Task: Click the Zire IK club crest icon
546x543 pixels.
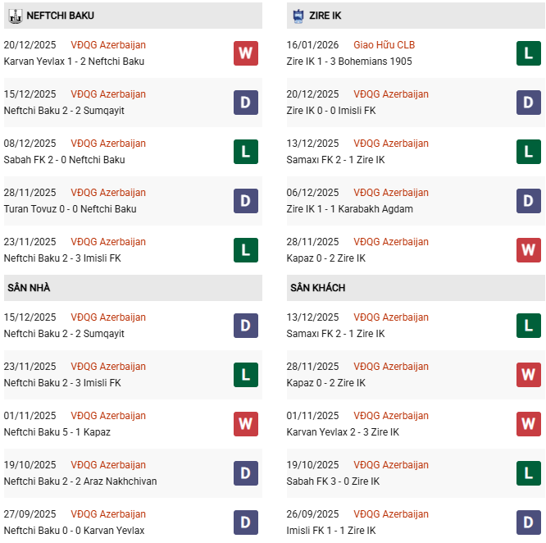Action: coord(297,15)
